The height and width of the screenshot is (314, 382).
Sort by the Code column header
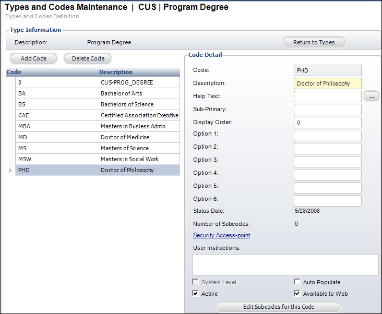(14, 72)
